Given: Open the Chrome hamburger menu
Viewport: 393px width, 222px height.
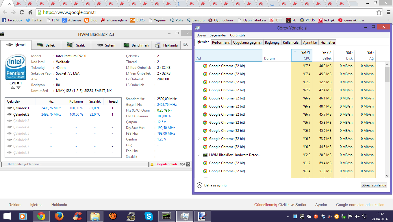Looking at the screenshot, I should pos(388,12).
